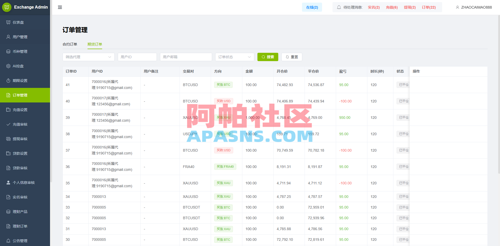
Task: Click profit 950.00 in order 39 row
Action: [345, 118]
